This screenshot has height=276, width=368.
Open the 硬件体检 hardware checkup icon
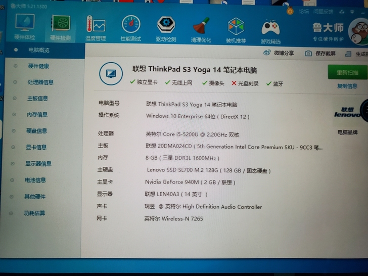coord(25,26)
